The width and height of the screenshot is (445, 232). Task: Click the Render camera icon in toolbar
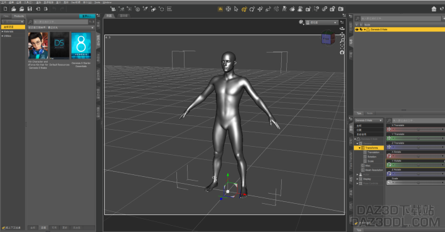click(x=341, y=9)
